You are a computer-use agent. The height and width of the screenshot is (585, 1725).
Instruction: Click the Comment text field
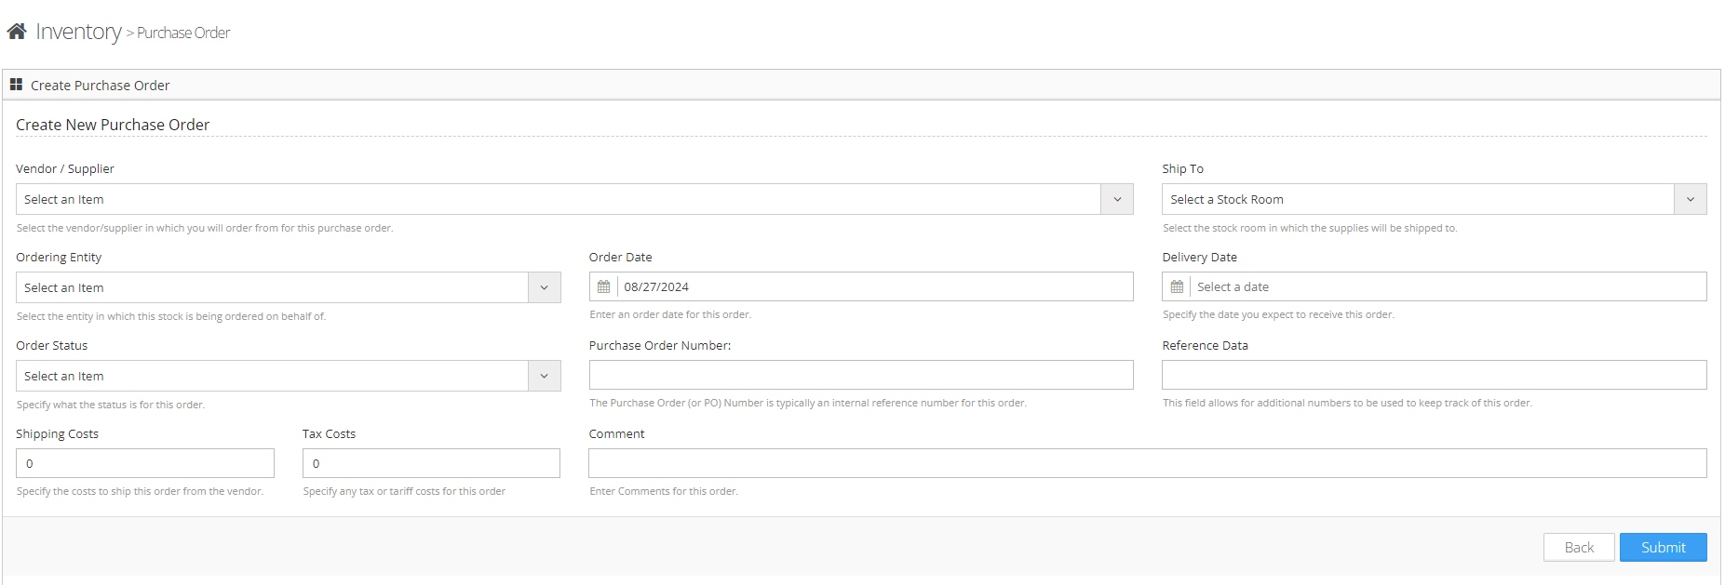[x=1147, y=463]
